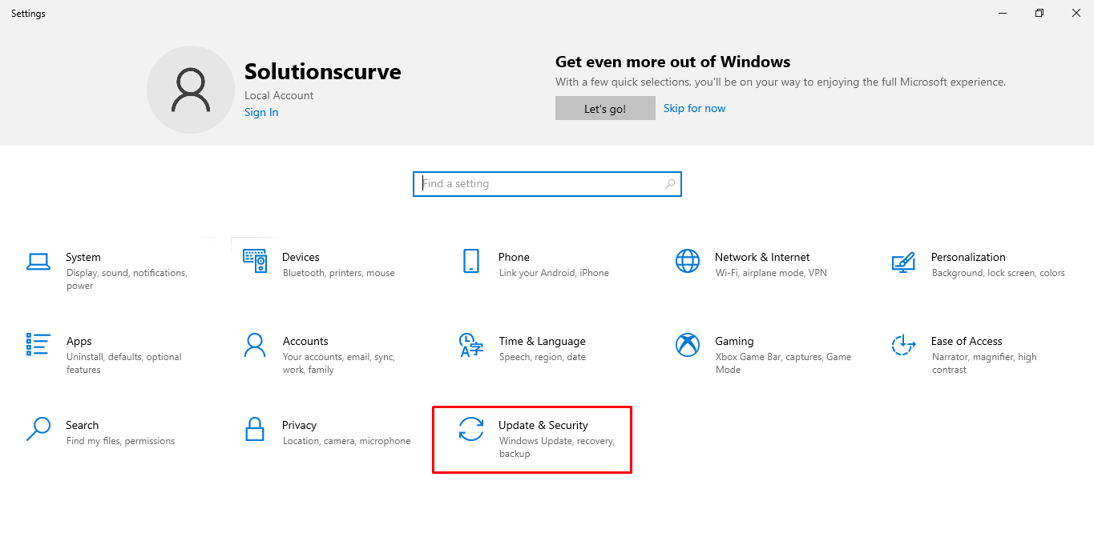Click the magnifier in the search box
This screenshot has width=1094, height=549.
click(x=670, y=184)
